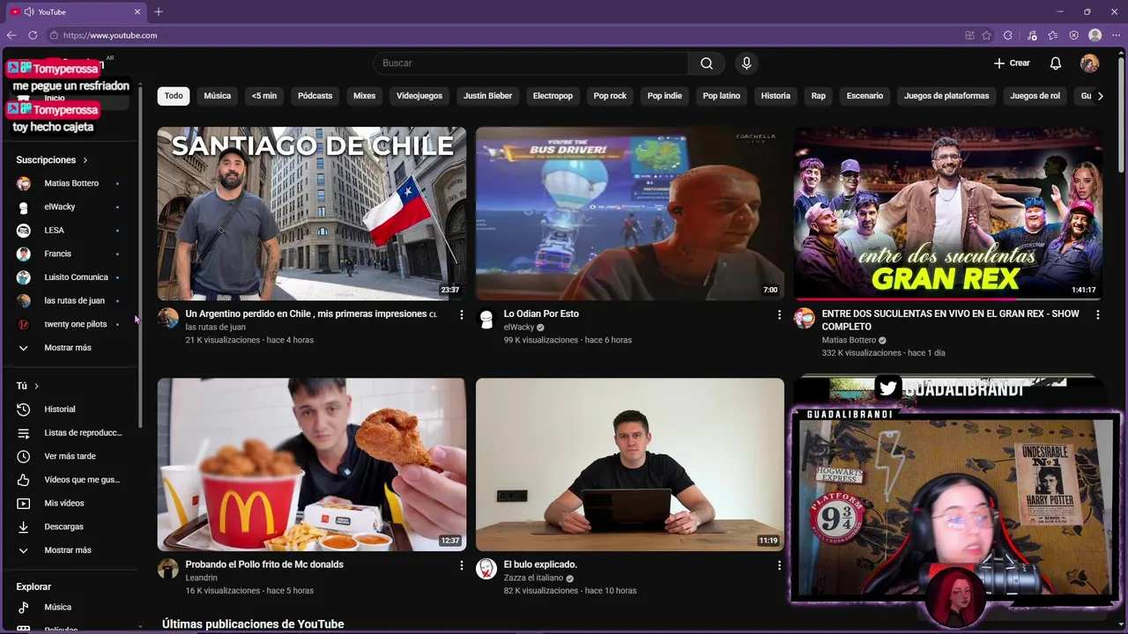Start voice search with microphone icon
Screen dimensions: 1128x634
point(746,63)
